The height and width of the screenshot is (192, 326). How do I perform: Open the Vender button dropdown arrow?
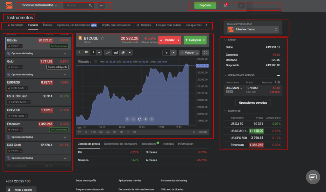pos(178,40)
